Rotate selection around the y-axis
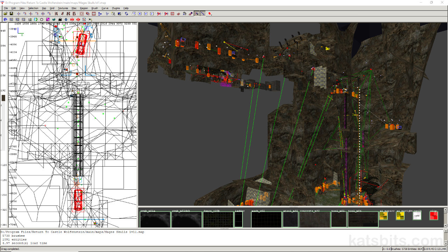This screenshot has height=252, width=448. [x=37, y=14]
